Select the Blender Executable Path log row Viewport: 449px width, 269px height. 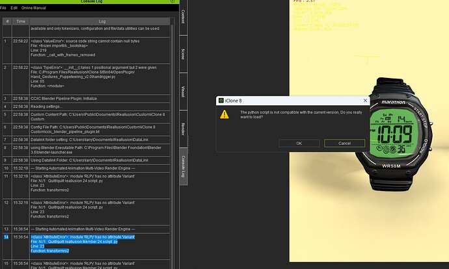click(x=87, y=150)
